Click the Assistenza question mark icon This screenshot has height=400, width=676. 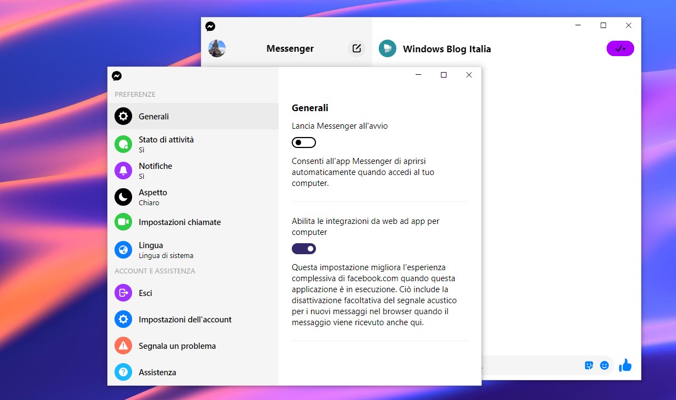point(123,372)
